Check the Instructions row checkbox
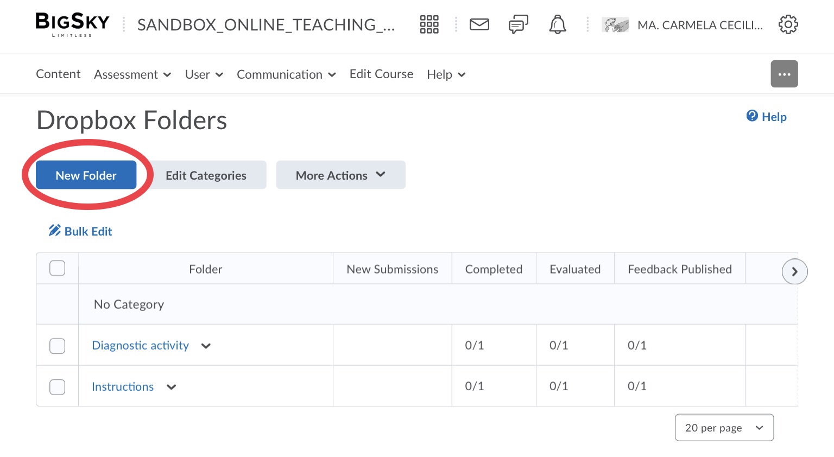Screen dimensions: 834x457 tap(58, 387)
